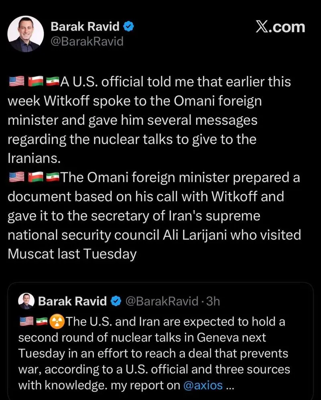Click the @BarakRavid handle in the quoted tweet
Viewport: 321px width, 400px height.
[162, 301]
